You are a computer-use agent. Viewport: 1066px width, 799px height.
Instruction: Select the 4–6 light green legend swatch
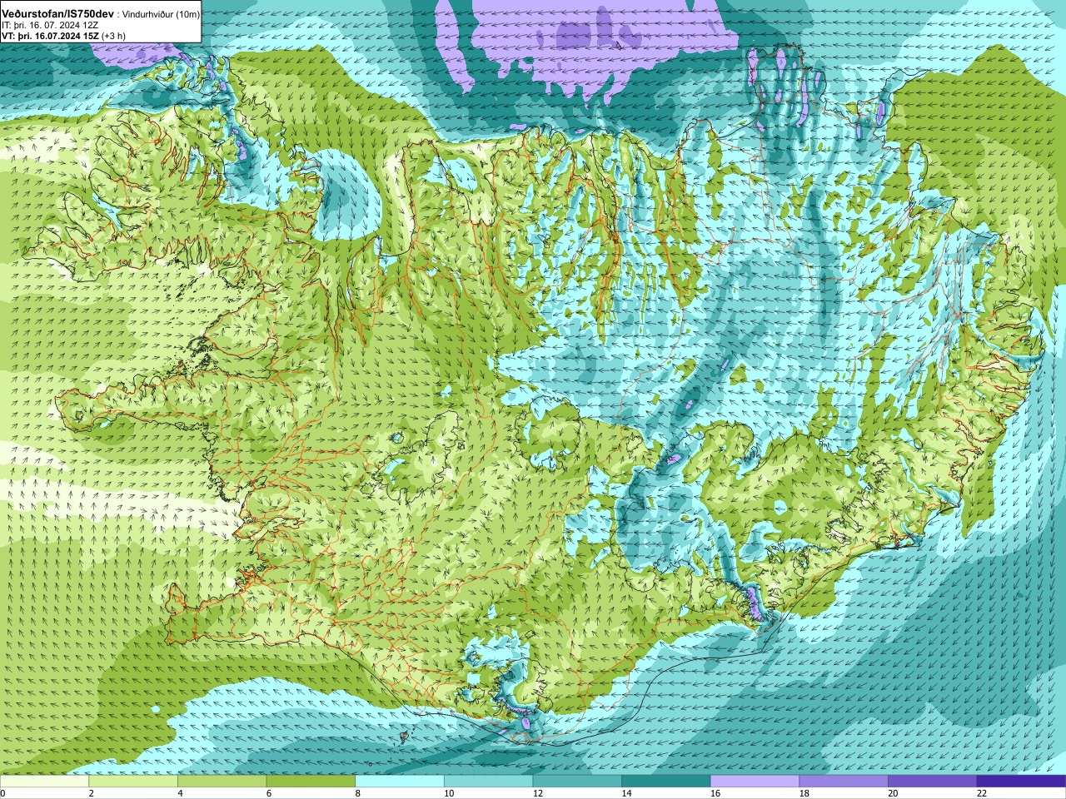(x=222, y=782)
